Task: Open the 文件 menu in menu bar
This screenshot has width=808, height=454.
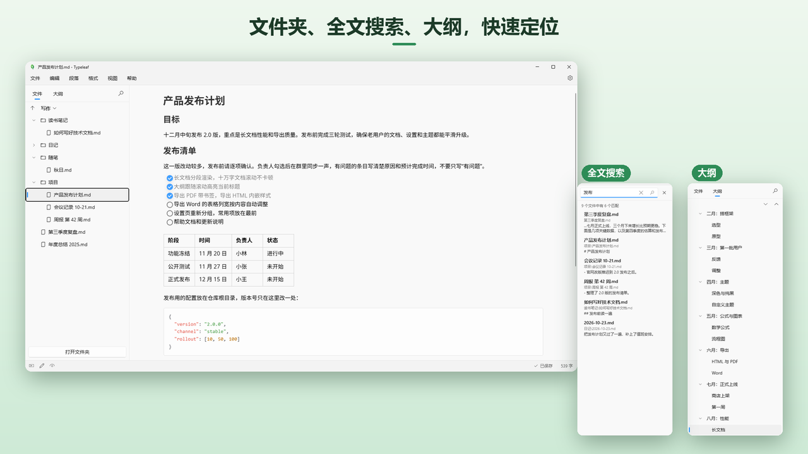Action: click(35, 78)
